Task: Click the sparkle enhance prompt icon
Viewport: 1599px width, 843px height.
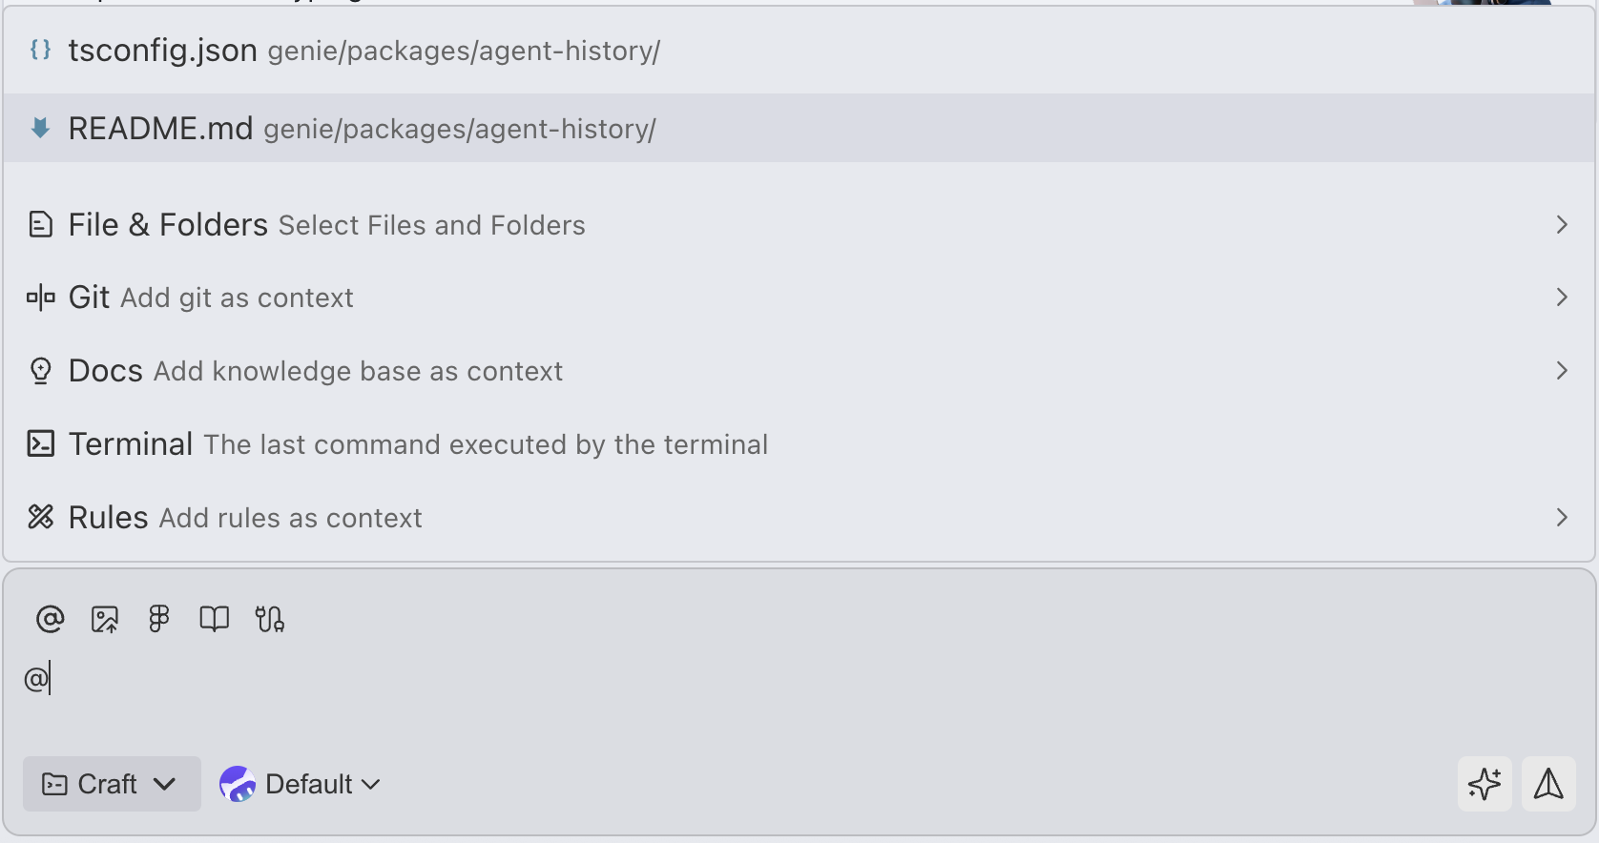Action: [1484, 784]
